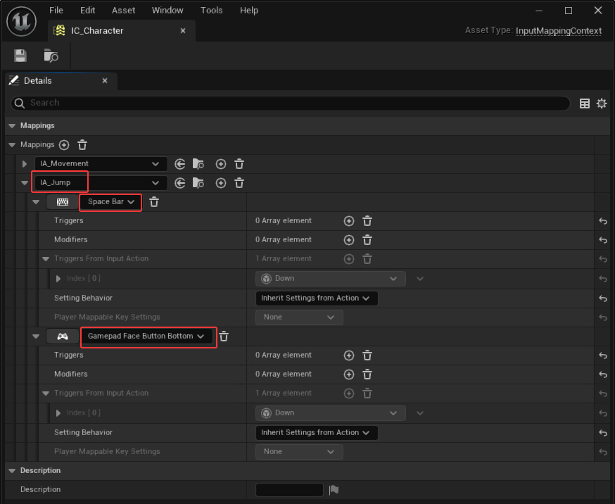Focus the Details search field

(290, 103)
